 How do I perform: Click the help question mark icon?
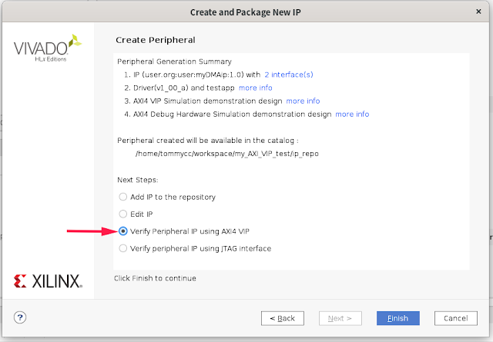[21, 317]
